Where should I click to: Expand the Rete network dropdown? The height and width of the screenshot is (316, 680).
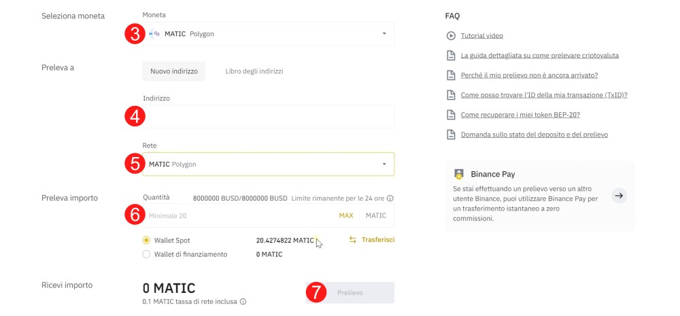tap(384, 164)
